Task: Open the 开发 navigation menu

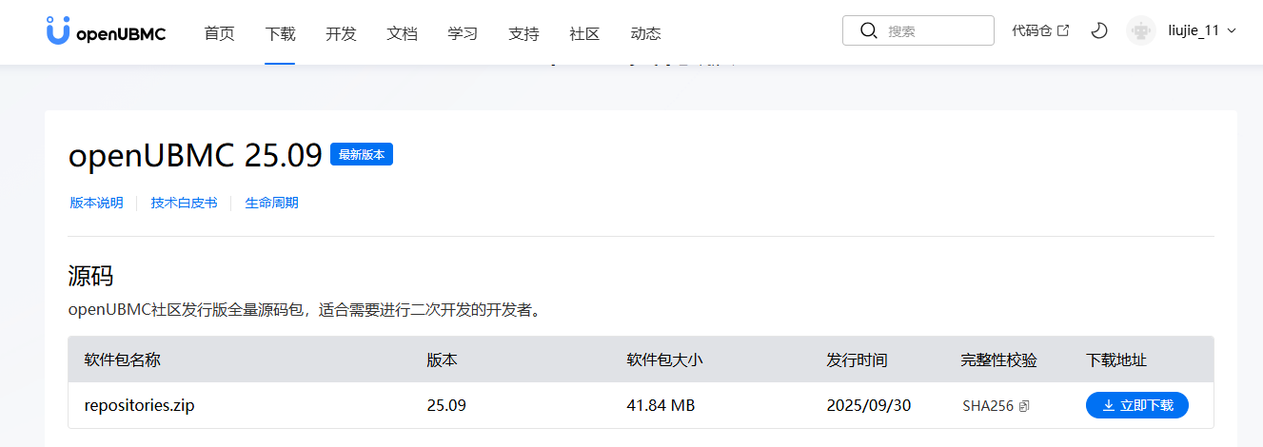Action: (341, 34)
